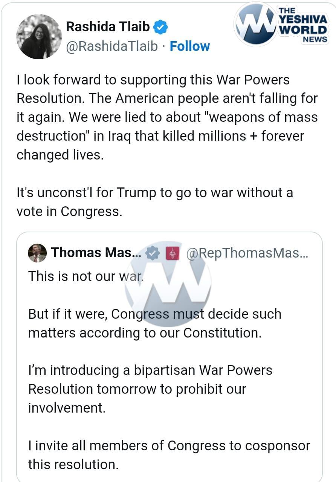336x482 pixels.
Task: Click the gray verified badge in quoted tweet
Action: [153, 253]
